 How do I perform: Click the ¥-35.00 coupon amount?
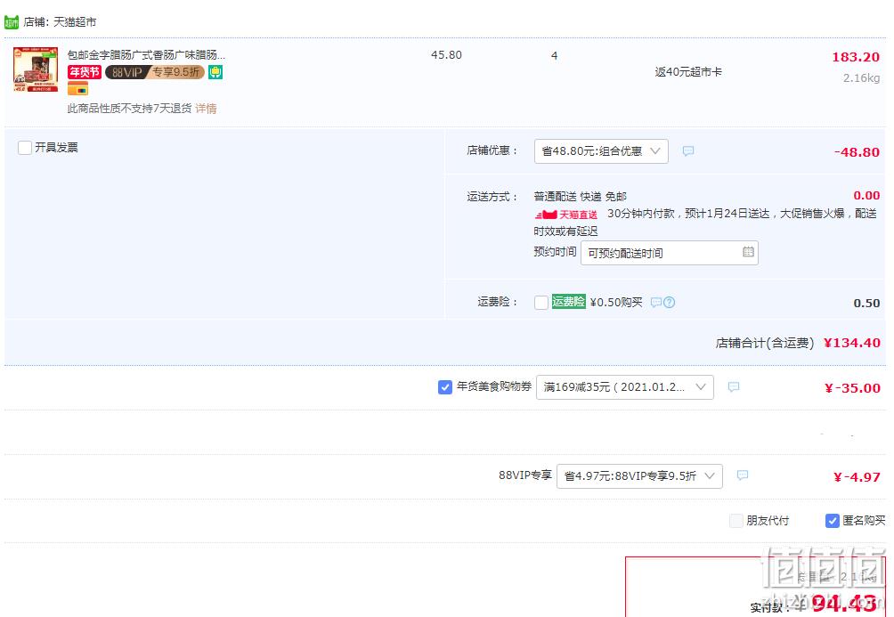tap(852, 388)
